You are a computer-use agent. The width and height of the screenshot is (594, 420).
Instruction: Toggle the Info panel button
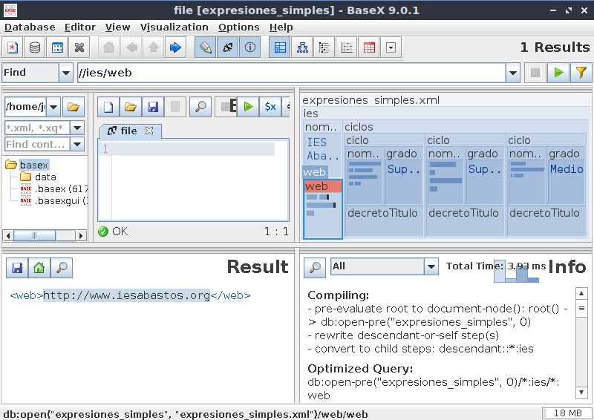250,48
